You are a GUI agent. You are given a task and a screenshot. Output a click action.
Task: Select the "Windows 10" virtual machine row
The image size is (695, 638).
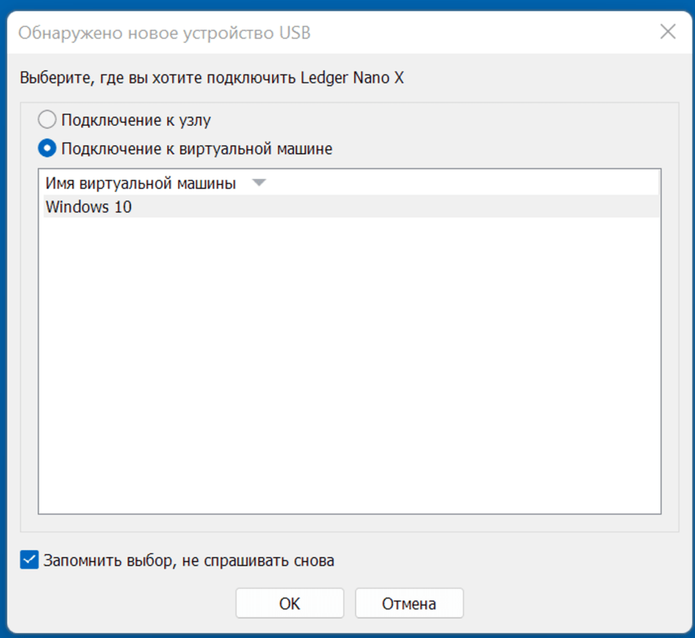(351, 207)
